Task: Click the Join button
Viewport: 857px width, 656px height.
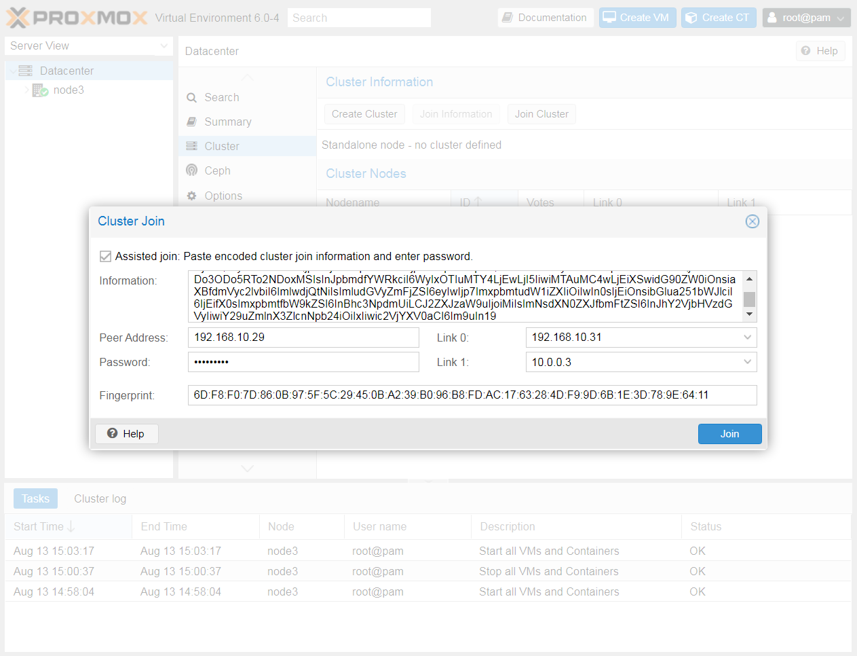Action: coord(729,434)
